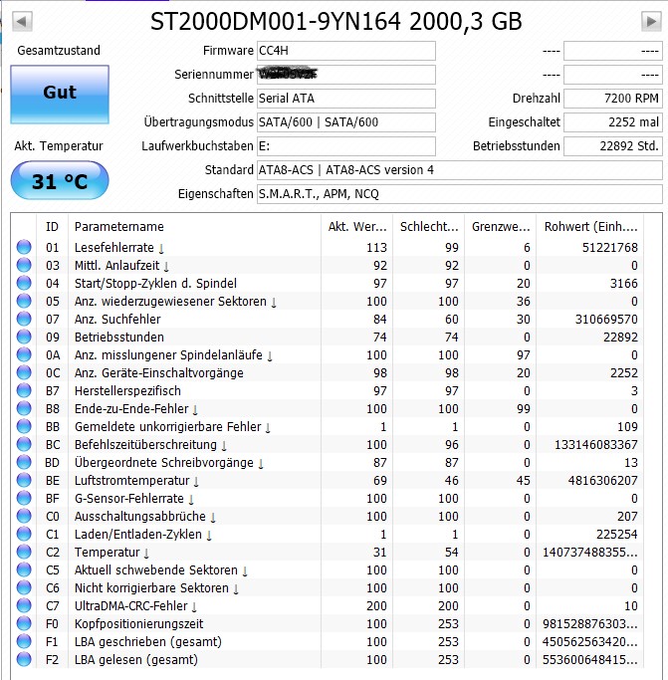Go to previous disk with left arrow
The width and height of the screenshot is (668, 680).
tap(22, 21)
